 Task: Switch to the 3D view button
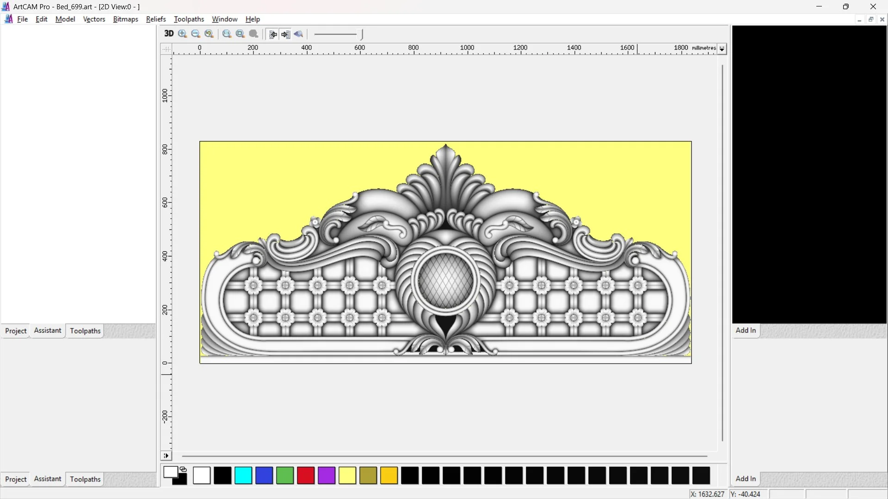(169, 34)
